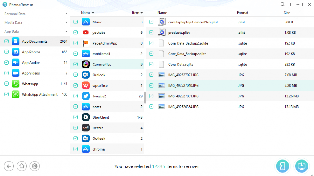This screenshot has width=314, height=176.
Task: Uncheck the Core_Data_Backup2.sqlite checkbox
Action: tap(151, 43)
